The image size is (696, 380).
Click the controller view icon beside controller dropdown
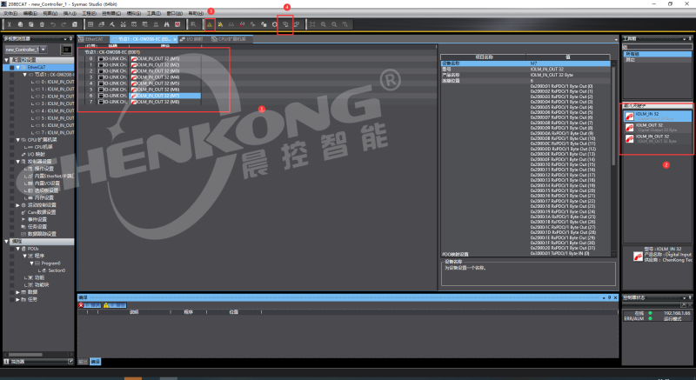click(x=66, y=50)
